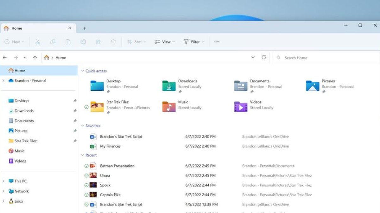Click the Delete icon in the toolbar
Image resolution: width=380 pixels, height=213 pixels.
[x=113, y=41]
